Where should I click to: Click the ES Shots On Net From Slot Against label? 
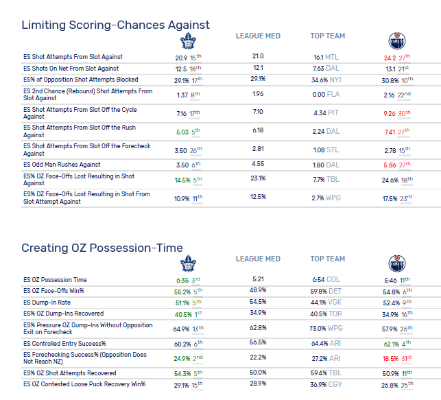point(71,69)
